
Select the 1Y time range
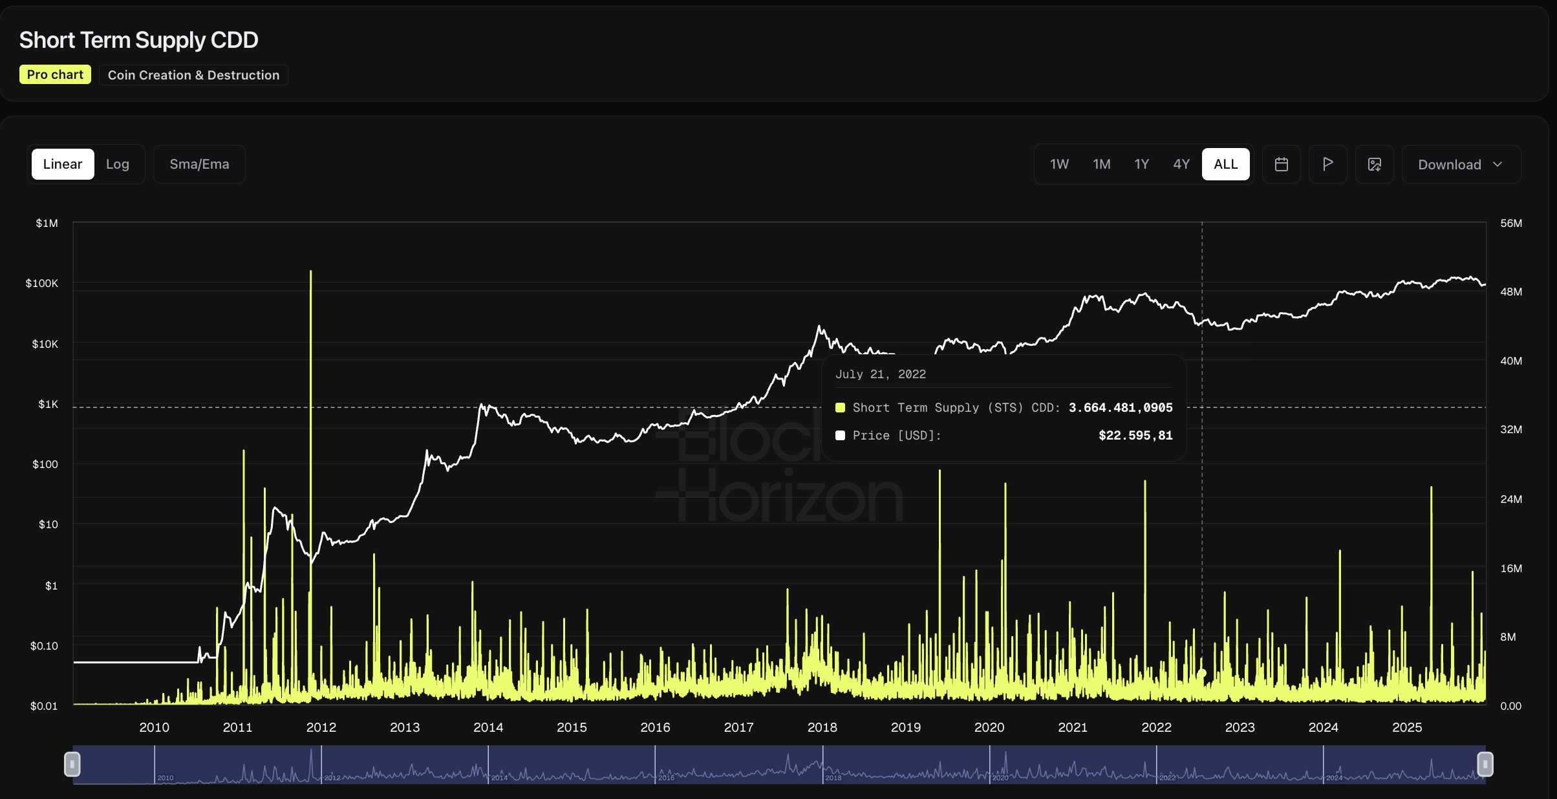click(1141, 164)
